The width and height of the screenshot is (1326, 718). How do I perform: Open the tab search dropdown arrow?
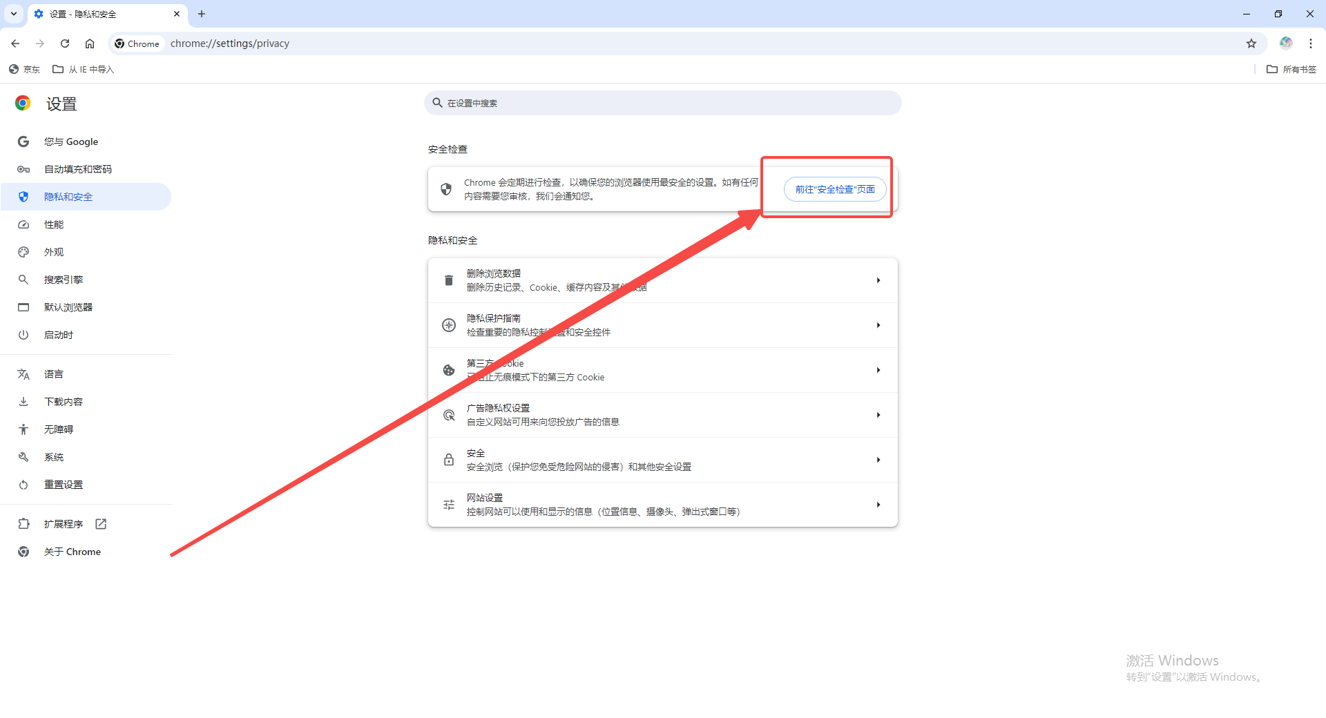tap(14, 14)
